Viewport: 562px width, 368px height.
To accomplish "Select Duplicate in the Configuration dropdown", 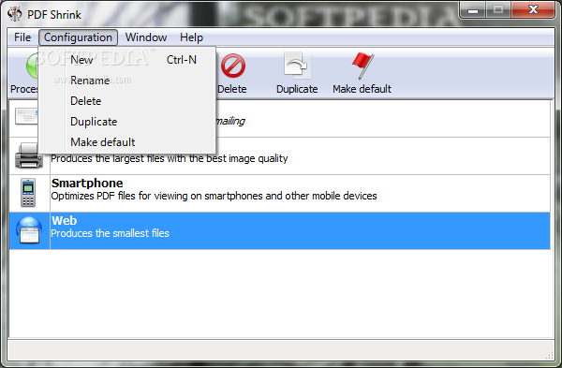I will point(127,122).
